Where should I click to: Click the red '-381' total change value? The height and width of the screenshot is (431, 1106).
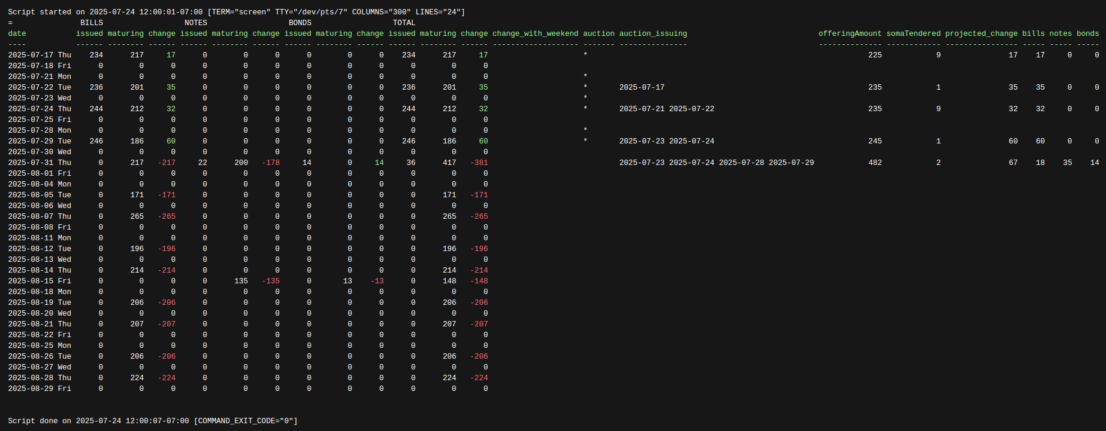point(479,163)
